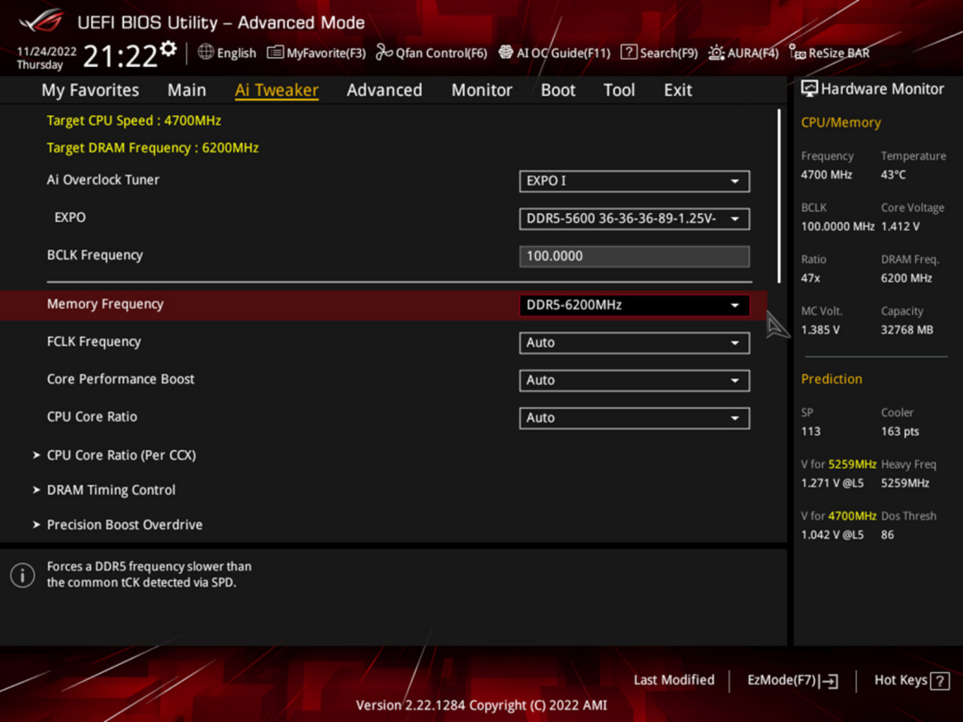Switch to the Advanced tab
The width and height of the screenshot is (963, 722).
(x=384, y=90)
